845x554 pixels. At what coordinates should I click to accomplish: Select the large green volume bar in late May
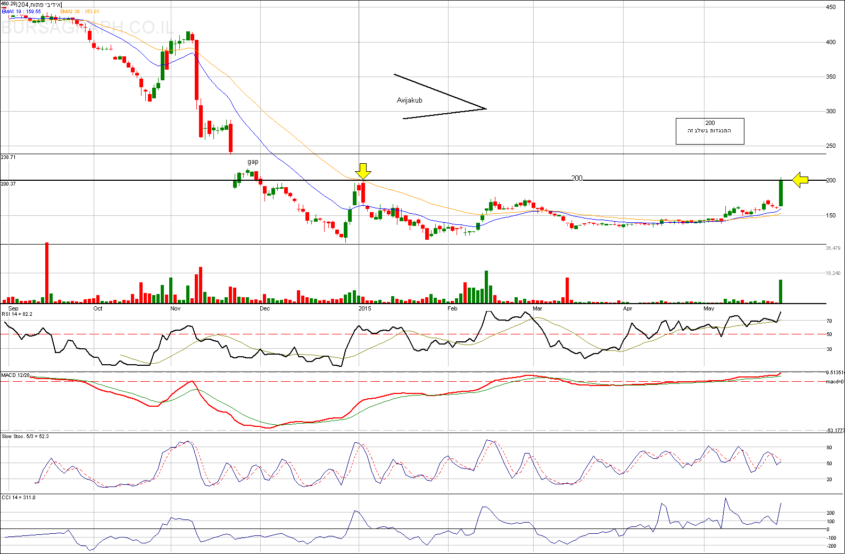[x=780, y=291]
